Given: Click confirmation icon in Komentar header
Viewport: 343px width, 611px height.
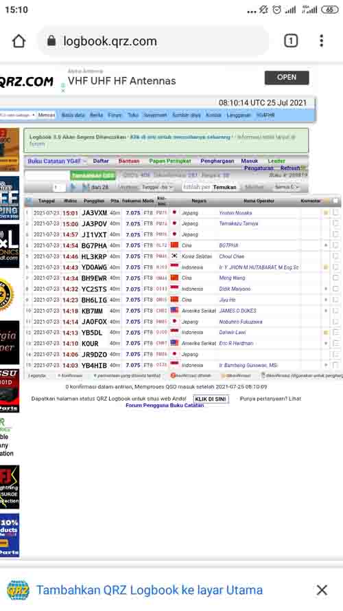Looking at the screenshot, I should (326, 201).
